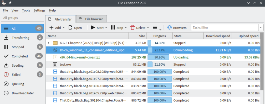The image size is (265, 104).
Task: Select the Failed group
Action: coord(23,74)
